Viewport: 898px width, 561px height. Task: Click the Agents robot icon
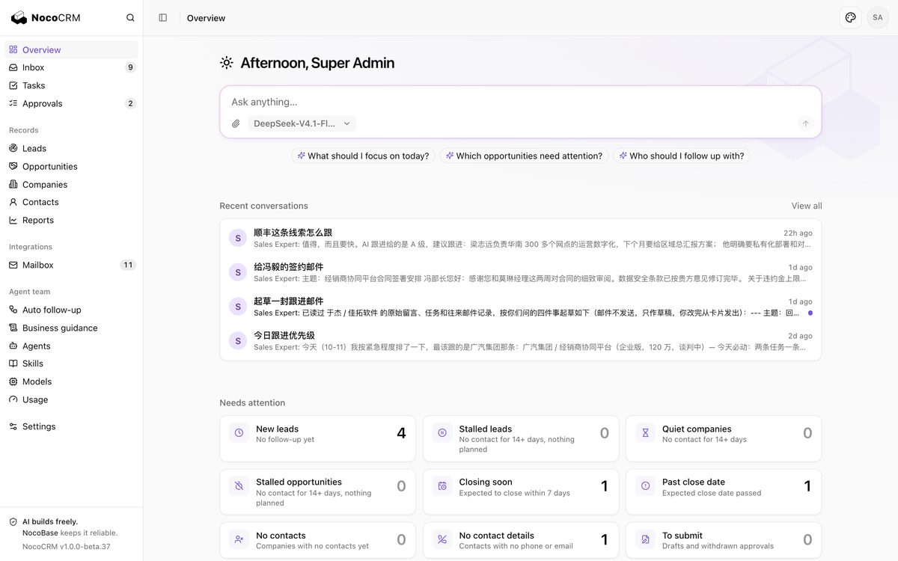coord(13,346)
